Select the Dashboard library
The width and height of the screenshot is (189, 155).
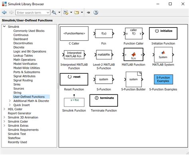pyautogui.click(x=21, y=39)
